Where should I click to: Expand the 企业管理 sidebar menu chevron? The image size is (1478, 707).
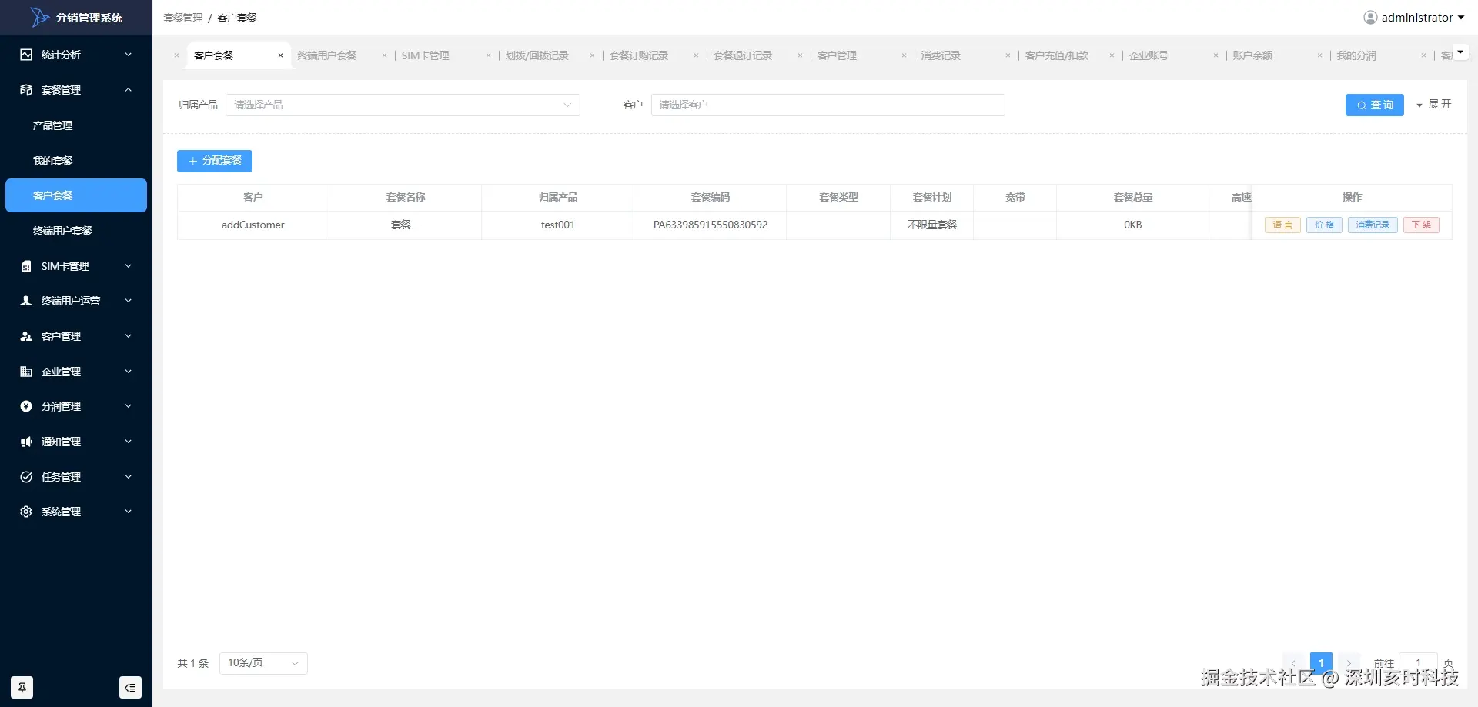(128, 372)
